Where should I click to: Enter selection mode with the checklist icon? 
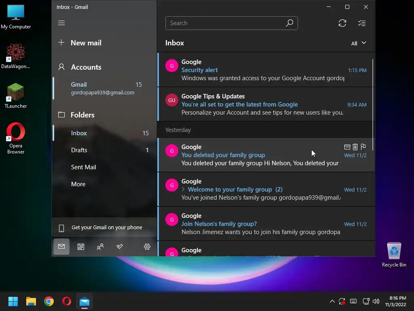362,23
